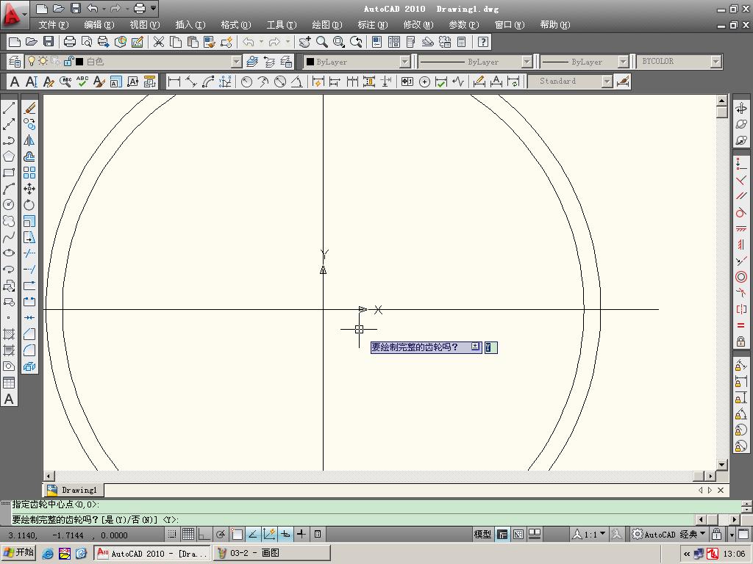Expand the layer dropdown showing 白色
Viewport: 753px width, 564px height.
point(236,62)
